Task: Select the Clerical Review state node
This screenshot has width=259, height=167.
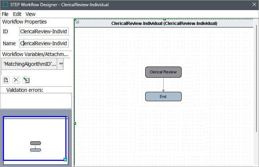Action: pos(163,72)
